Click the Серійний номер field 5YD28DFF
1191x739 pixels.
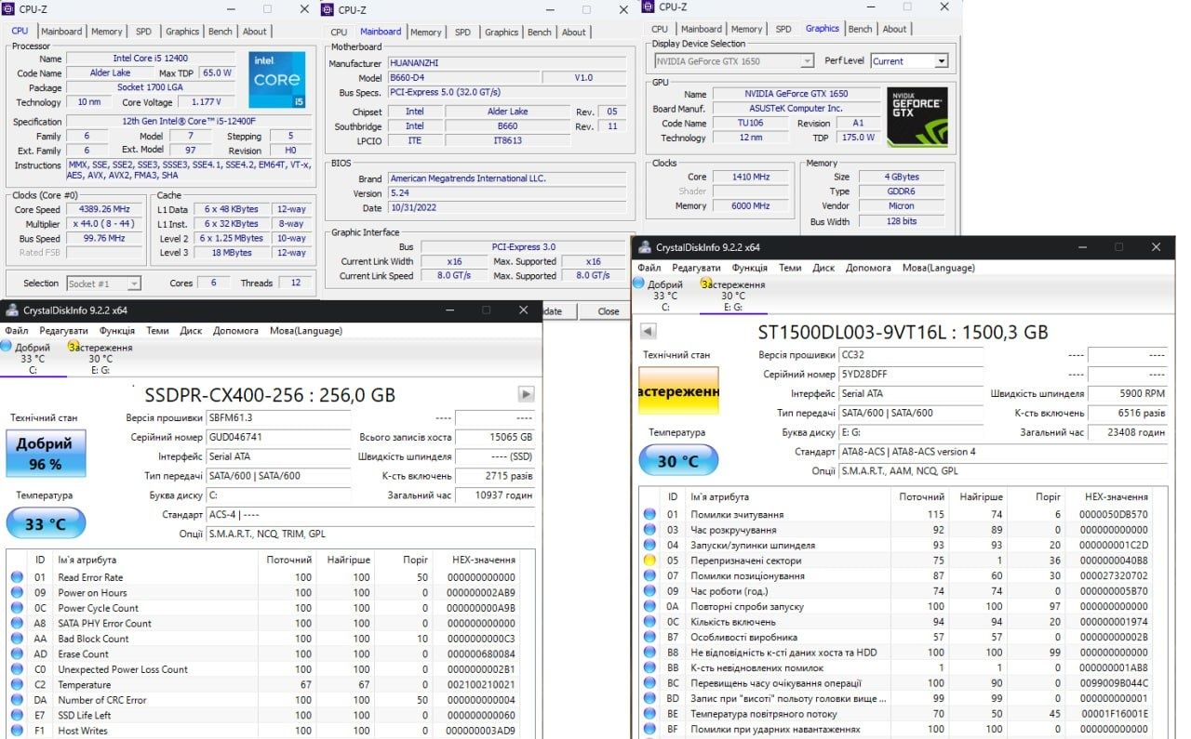click(x=910, y=374)
